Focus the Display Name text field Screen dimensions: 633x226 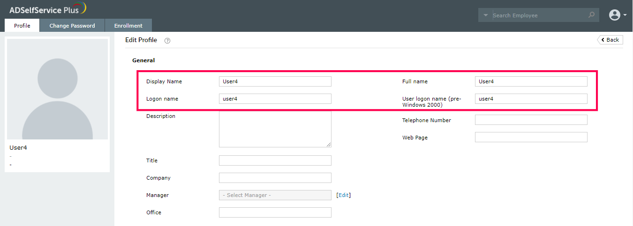[x=275, y=81]
